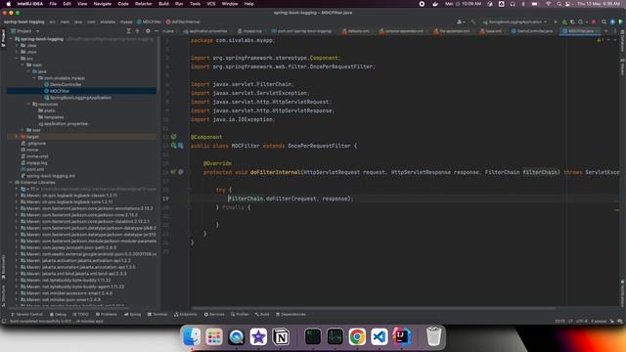The width and height of the screenshot is (626, 352).
Task: Click the editor horizontal scrollbar
Action: (x=374, y=308)
